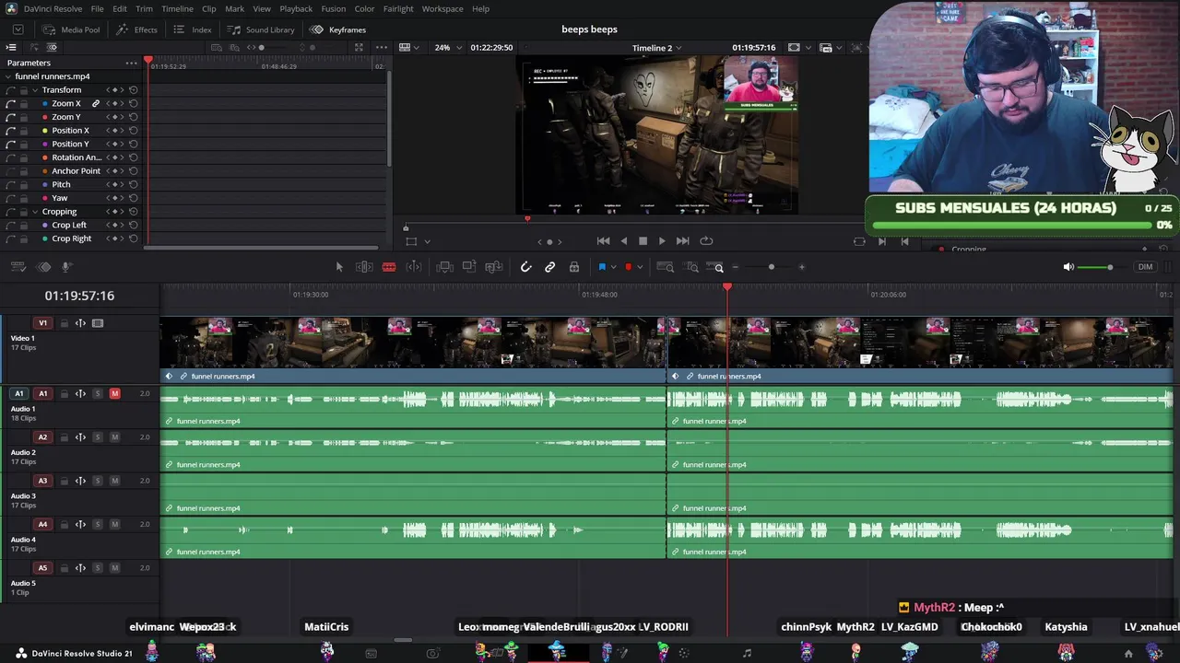Open the Effects panel

pos(137,29)
